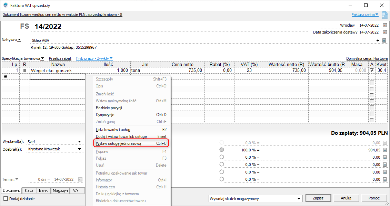Toggle column A checkbox for Wegiel eko_groszek

click(371, 70)
